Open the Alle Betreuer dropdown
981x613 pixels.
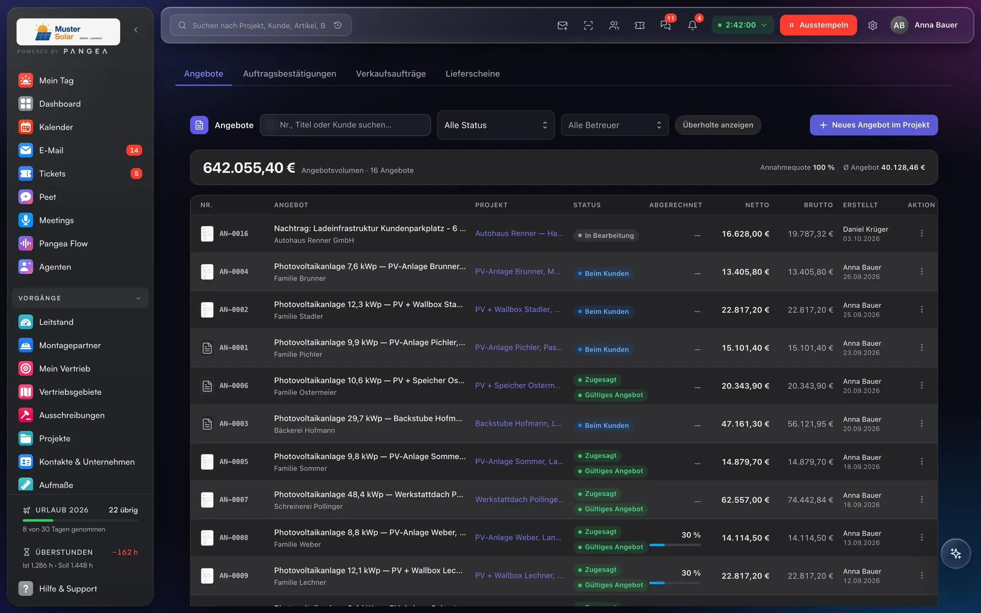point(614,125)
